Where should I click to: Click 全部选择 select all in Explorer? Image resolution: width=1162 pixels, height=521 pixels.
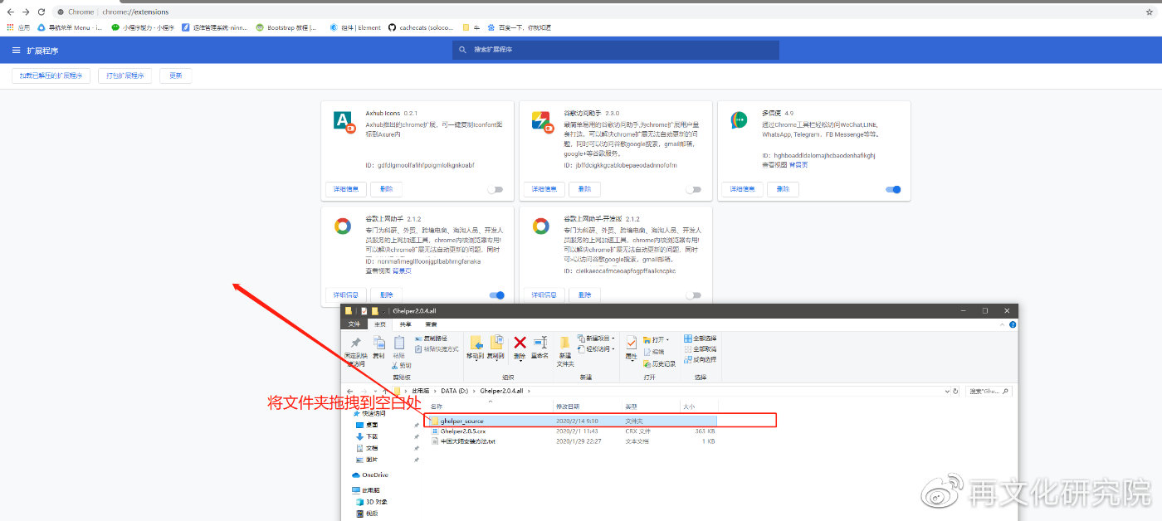tap(701, 338)
